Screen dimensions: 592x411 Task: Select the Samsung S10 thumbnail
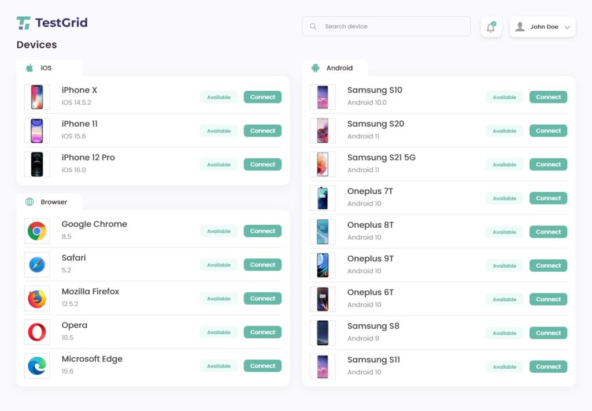(323, 97)
